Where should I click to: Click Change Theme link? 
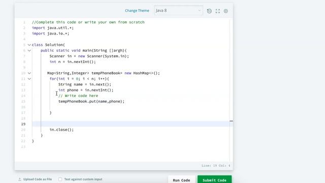pyautogui.click(x=137, y=11)
